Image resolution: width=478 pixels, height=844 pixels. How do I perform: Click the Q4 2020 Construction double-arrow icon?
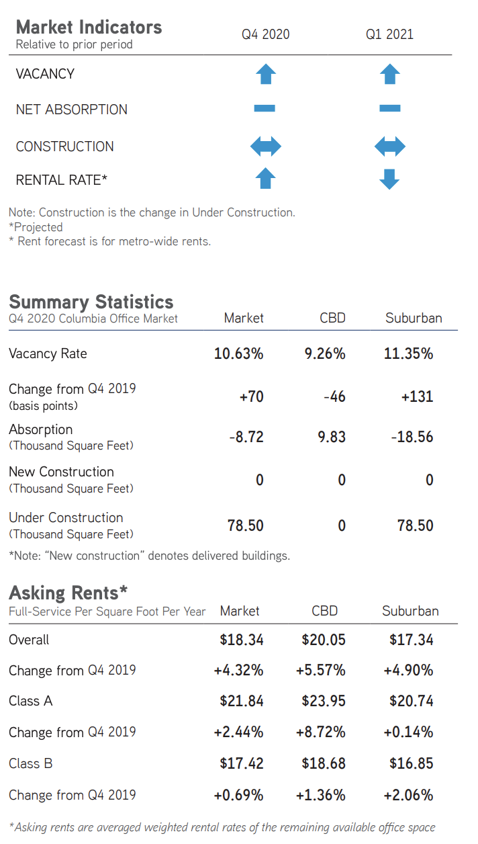[x=265, y=146]
